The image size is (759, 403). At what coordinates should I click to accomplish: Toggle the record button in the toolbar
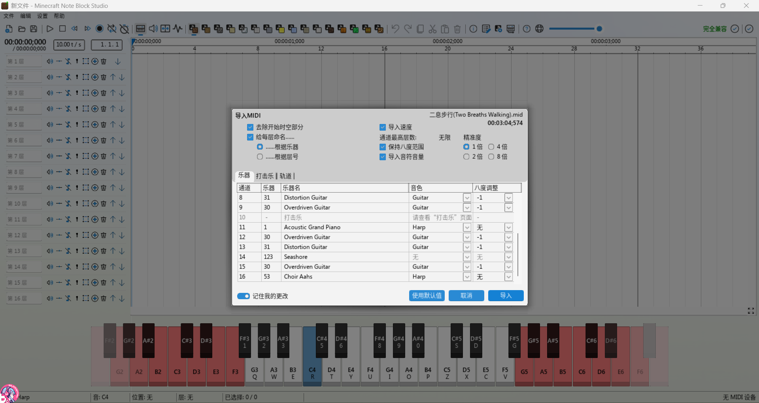click(100, 29)
